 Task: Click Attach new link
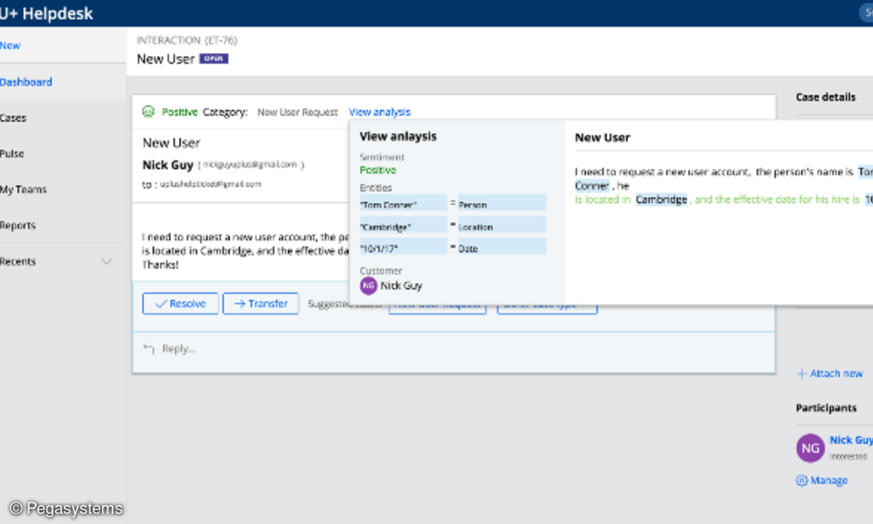point(836,373)
